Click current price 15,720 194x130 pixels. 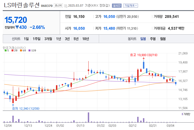(16, 20)
